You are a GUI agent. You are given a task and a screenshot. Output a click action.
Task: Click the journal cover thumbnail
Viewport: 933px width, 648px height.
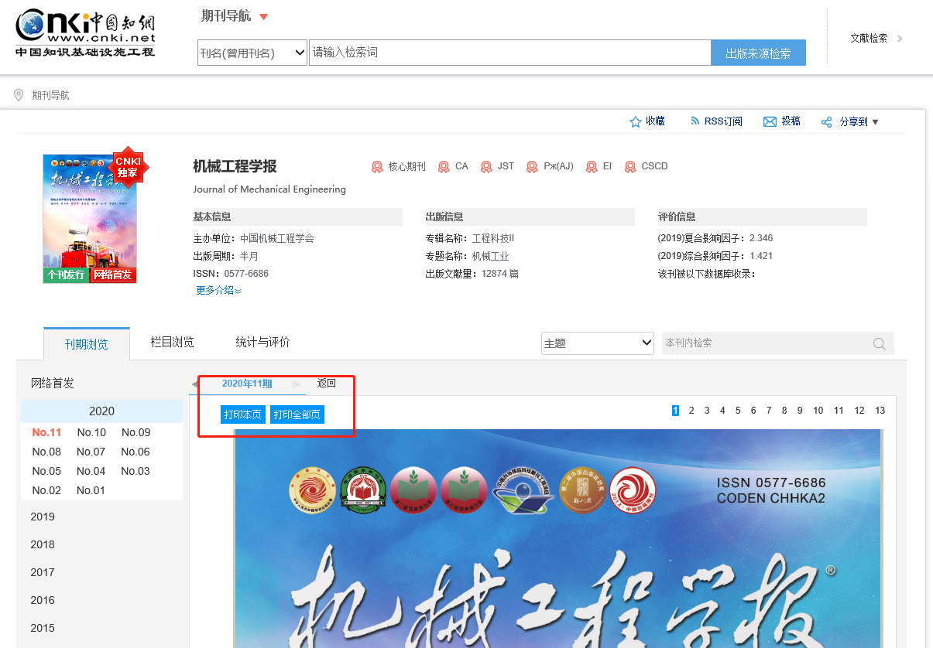click(89, 218)
